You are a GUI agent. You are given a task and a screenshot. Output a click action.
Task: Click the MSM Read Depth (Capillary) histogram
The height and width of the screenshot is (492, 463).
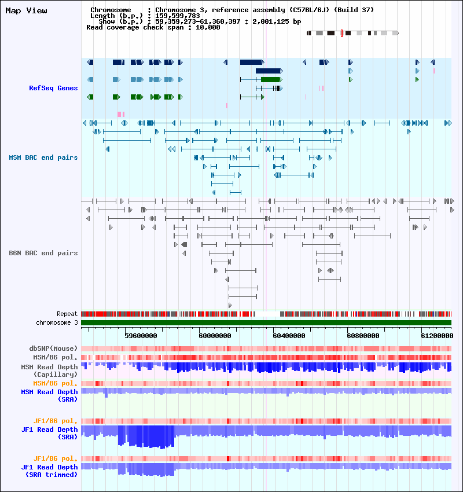(x=266, y=368)
